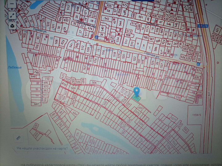This screenshot has height=166, width=222.
Task: Select land parcel numbered 647
Action: click(x=37, y=104)
